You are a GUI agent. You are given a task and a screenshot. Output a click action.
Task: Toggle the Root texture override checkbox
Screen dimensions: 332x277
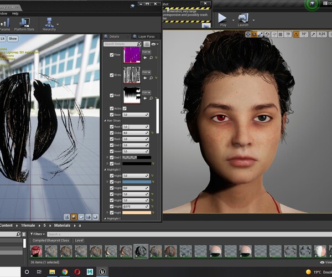click(x=112, y=95)
